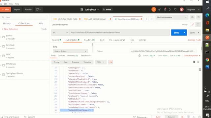Click the network globe icon near Status

tap(139, 55)
